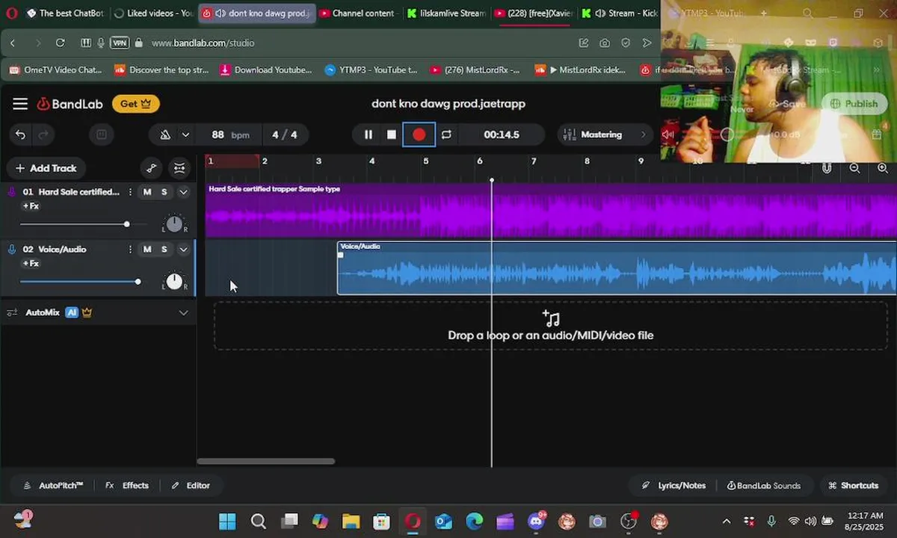Open Voice/Audio track three-dot menu
Screen dimensions: 897x538
coord(130,250)
